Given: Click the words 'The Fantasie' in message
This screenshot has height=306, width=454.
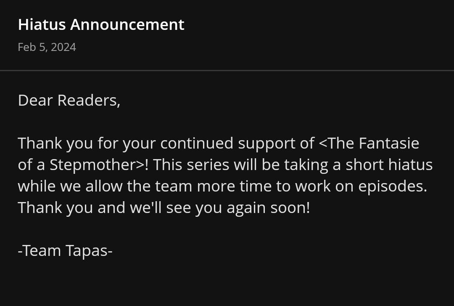Looking at the screenshot, I should (x=374, y=143).
